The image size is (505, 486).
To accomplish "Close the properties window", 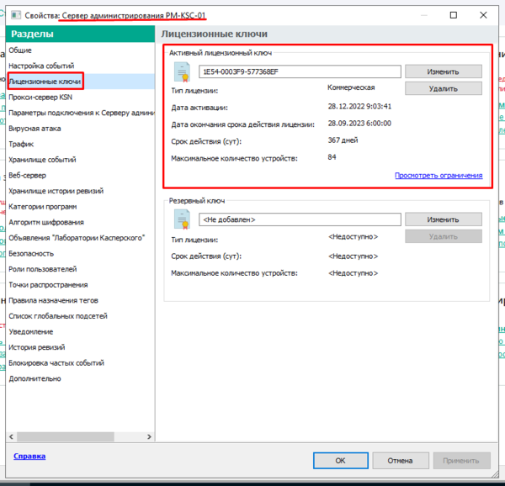I will click(x=483, y=15).
